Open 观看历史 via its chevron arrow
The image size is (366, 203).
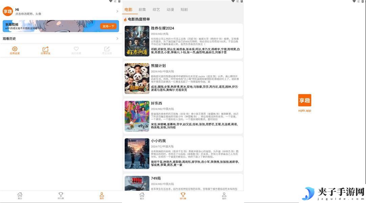[117, 39]
